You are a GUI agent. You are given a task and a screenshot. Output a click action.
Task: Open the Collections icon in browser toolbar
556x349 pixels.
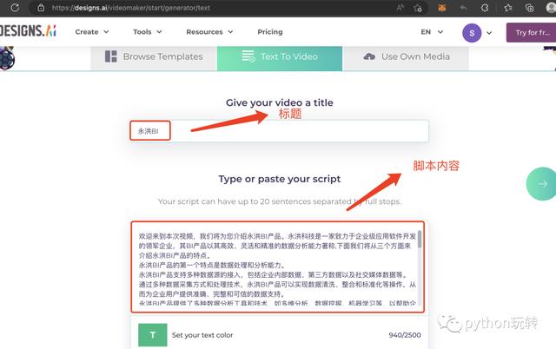point(529,8)
